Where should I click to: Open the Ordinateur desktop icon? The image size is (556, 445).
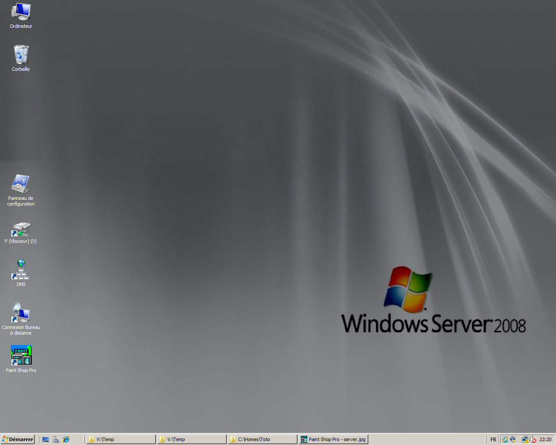pos(21,12)
